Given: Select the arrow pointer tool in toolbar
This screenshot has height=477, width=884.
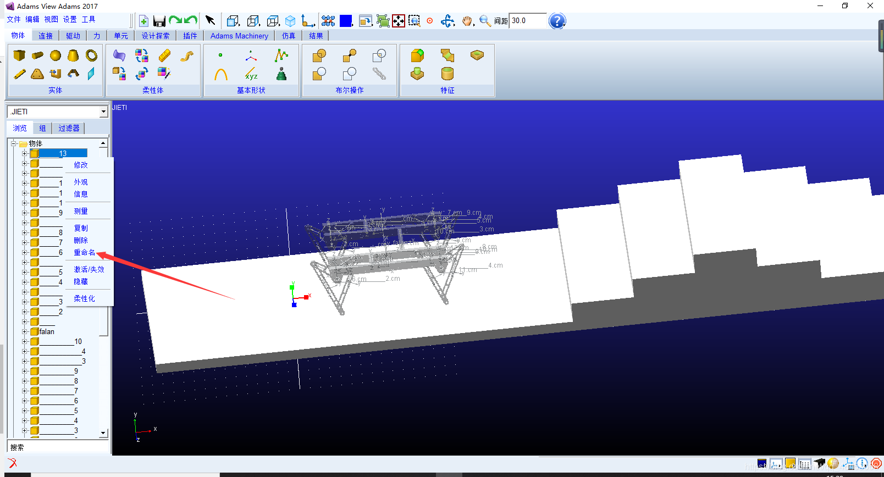Looking at the screenshot, I should 210,20.
